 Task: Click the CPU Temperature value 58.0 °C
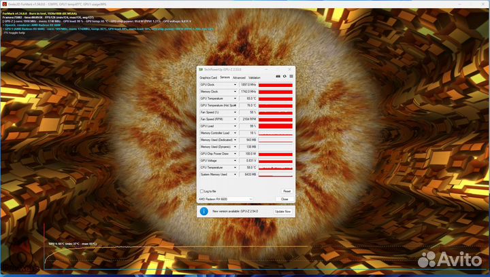(x=248, y=168)
